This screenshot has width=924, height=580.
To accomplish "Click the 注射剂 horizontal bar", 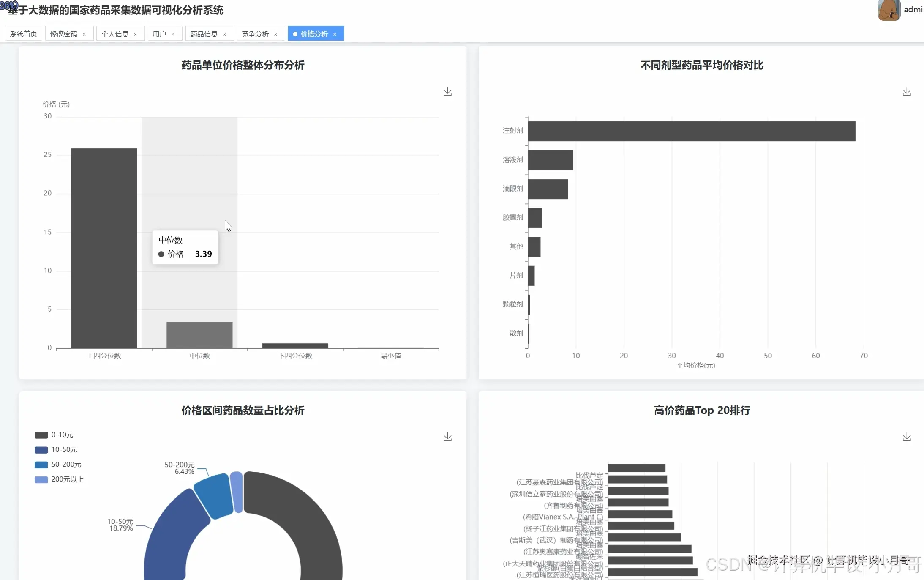I will tap(691, 131).
